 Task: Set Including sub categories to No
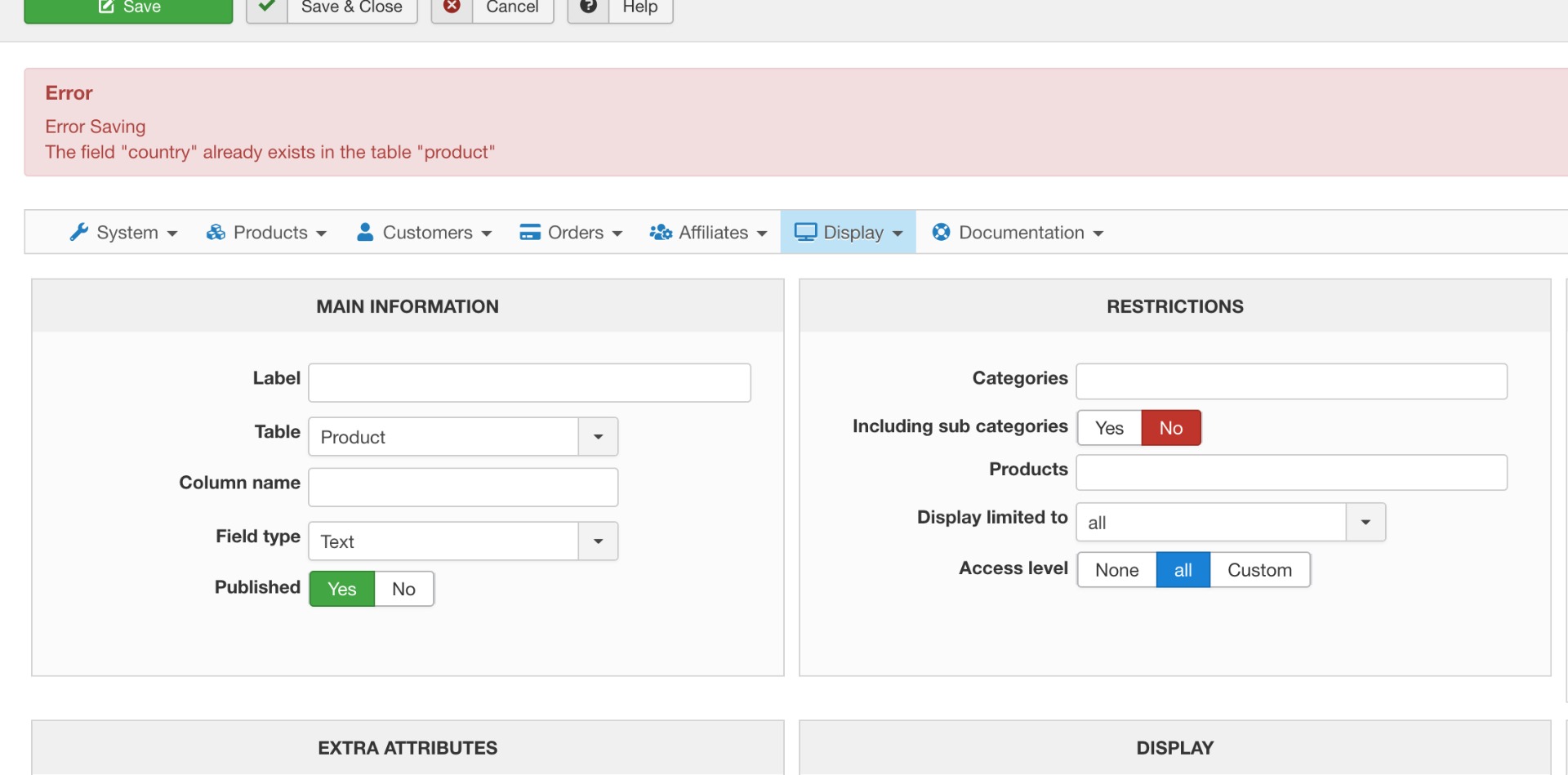point(1171,428)
